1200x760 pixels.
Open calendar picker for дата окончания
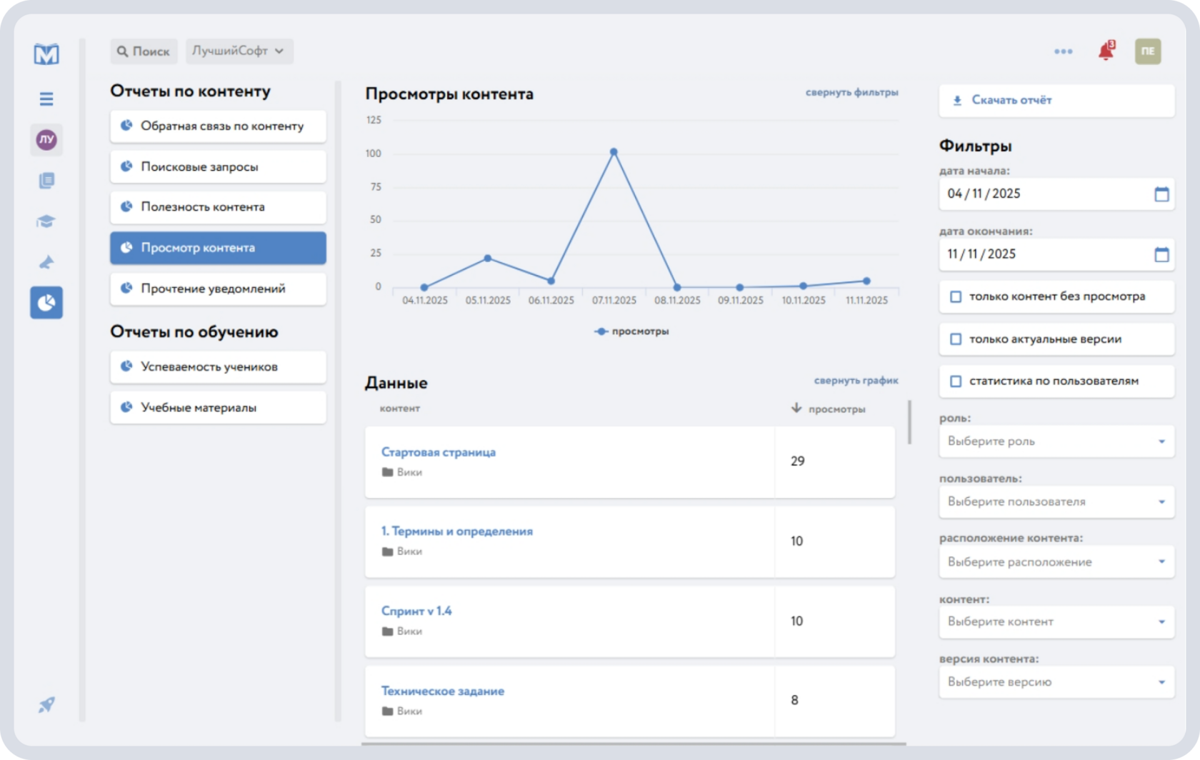coord(1161,254)
